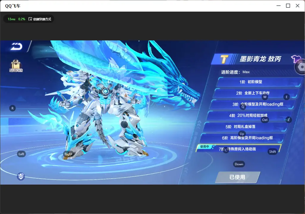Click the gold T grade badge
Viewport: 305px width, 214px height.
(224, 59)
